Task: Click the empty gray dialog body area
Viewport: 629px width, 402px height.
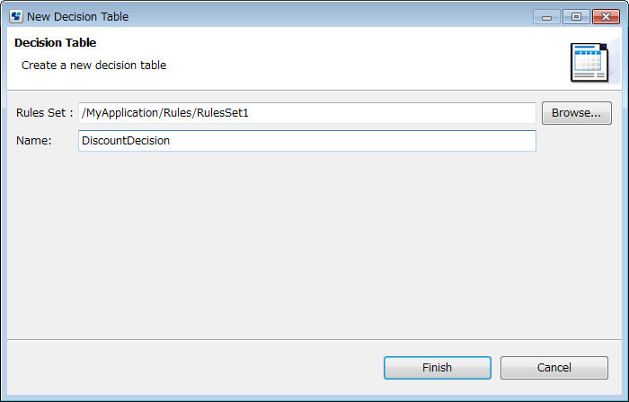Action: tap(314, 244)
